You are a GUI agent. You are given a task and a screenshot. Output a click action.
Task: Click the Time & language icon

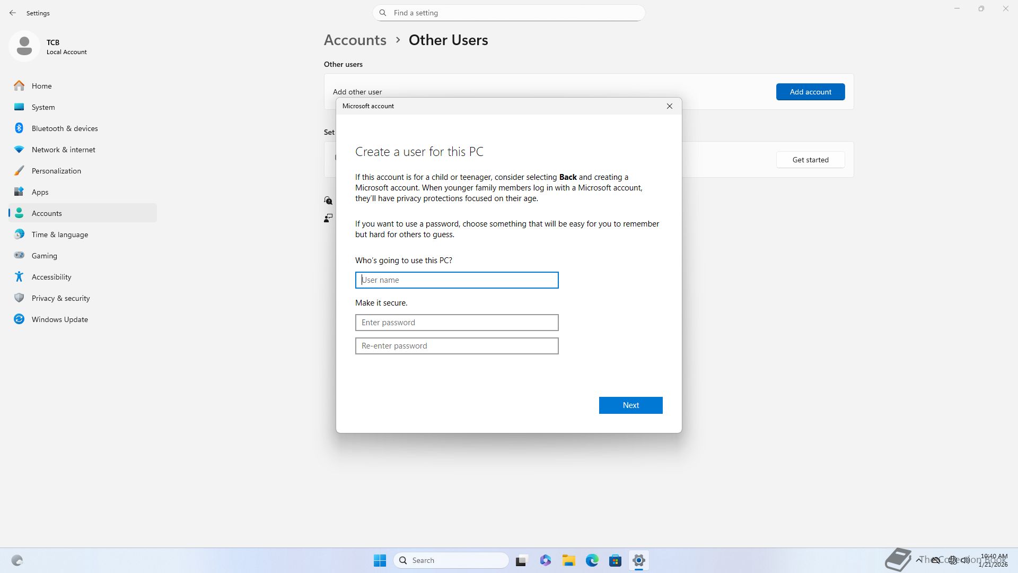pos(19,234)
